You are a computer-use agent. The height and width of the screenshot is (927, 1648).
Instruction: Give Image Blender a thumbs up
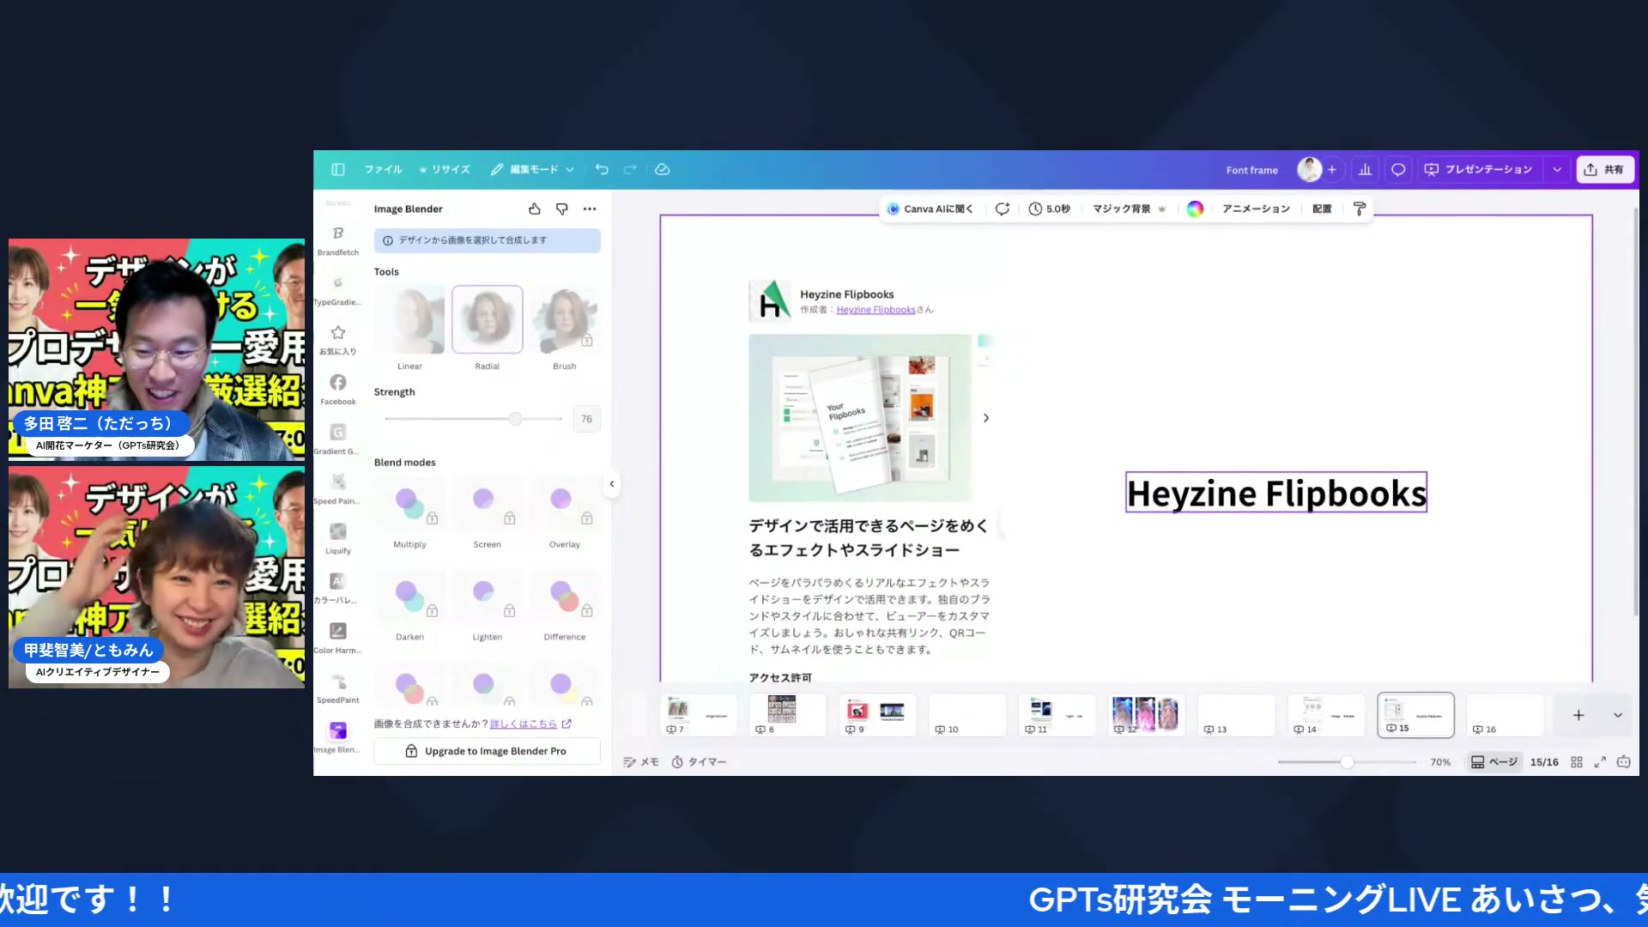point(534,209)
